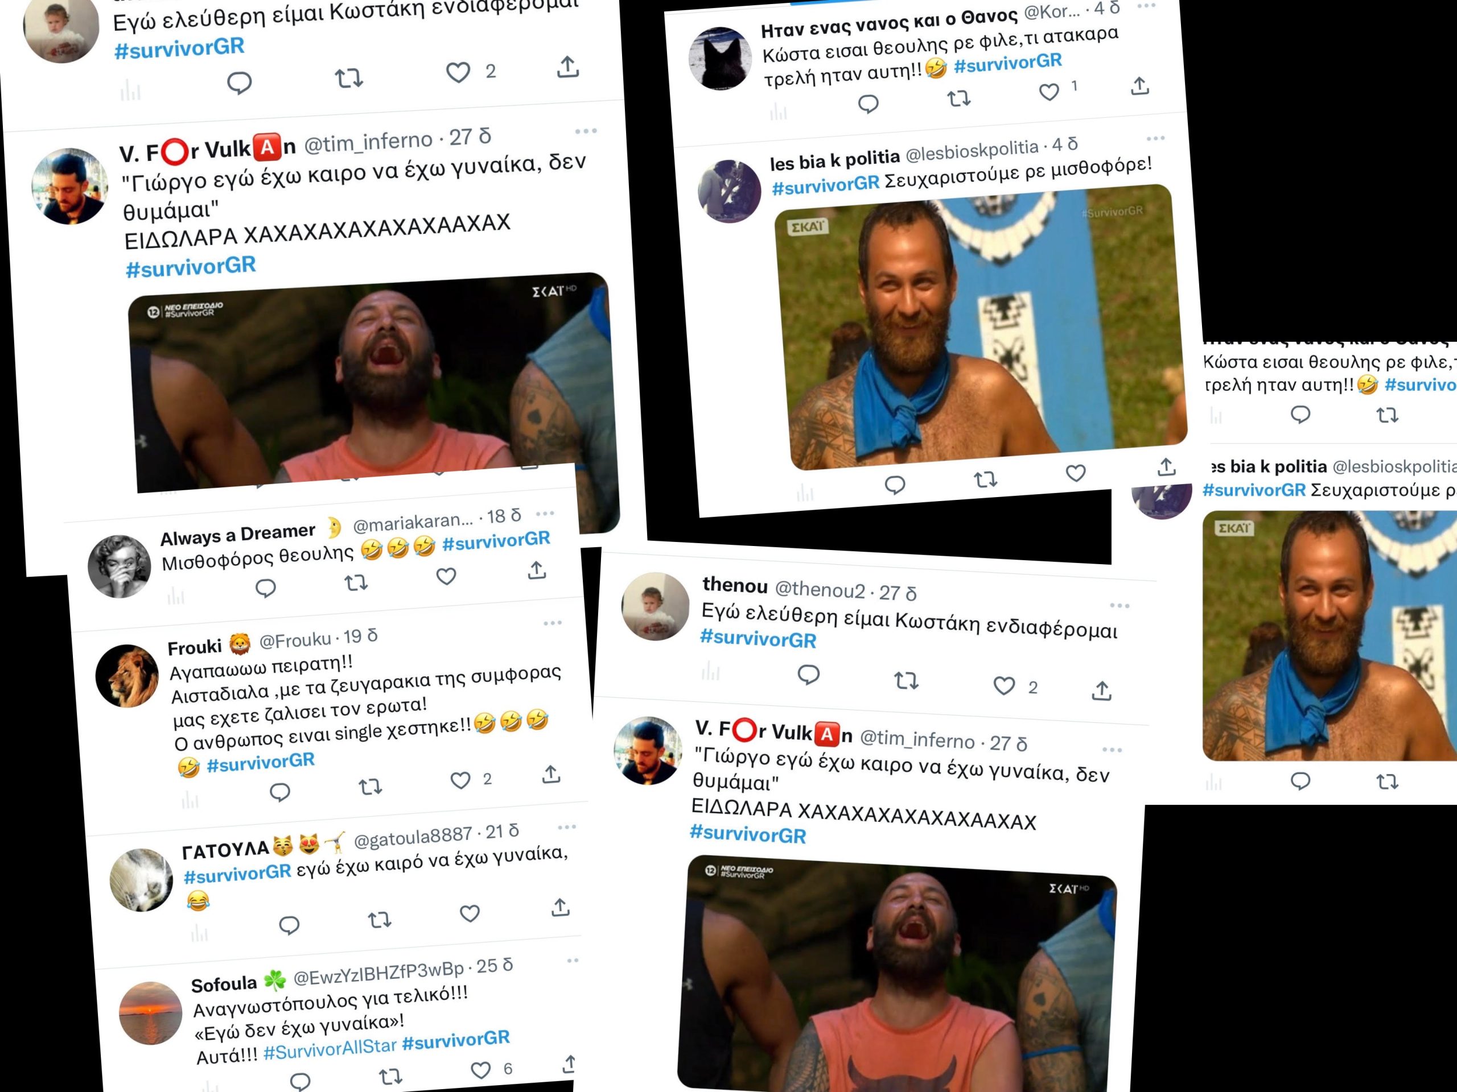Open the smiling man with blue bandana image, center
Viewport: 1457px width, 1092px height.
click(981, 327)
